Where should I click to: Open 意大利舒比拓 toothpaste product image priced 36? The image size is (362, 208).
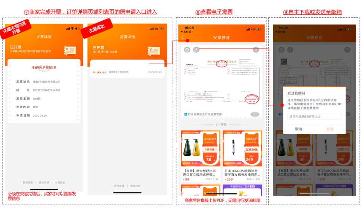(x=201, y=149)
